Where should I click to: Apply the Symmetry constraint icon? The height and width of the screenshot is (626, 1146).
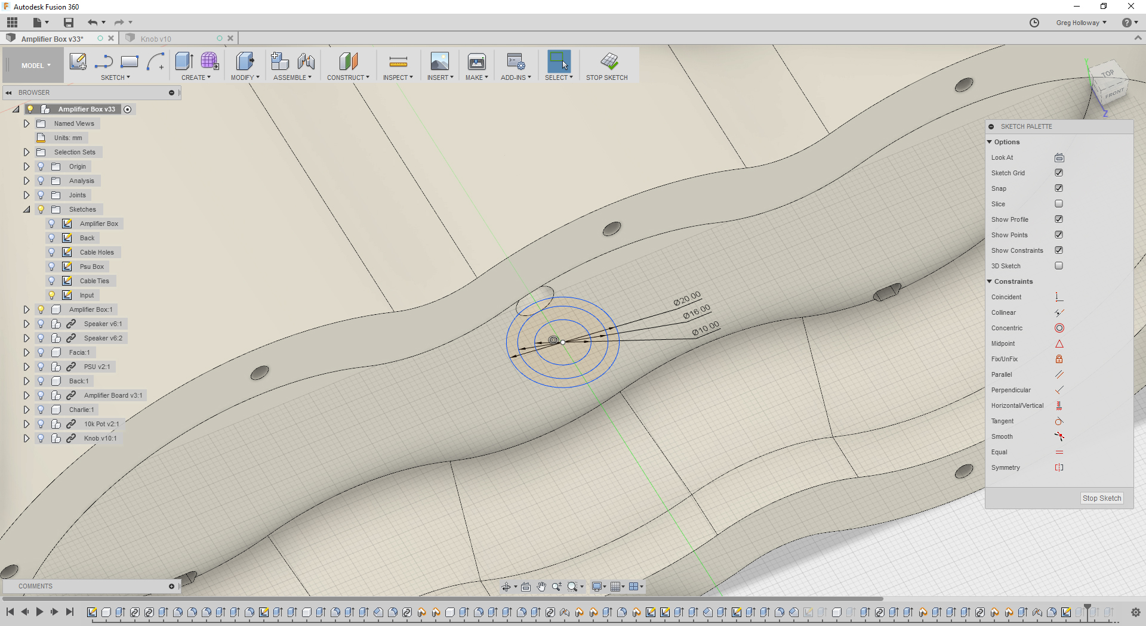1059,467
